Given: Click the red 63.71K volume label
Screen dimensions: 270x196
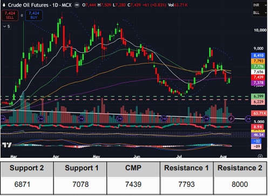Looking at the screenshot, I should click(259, 113).
